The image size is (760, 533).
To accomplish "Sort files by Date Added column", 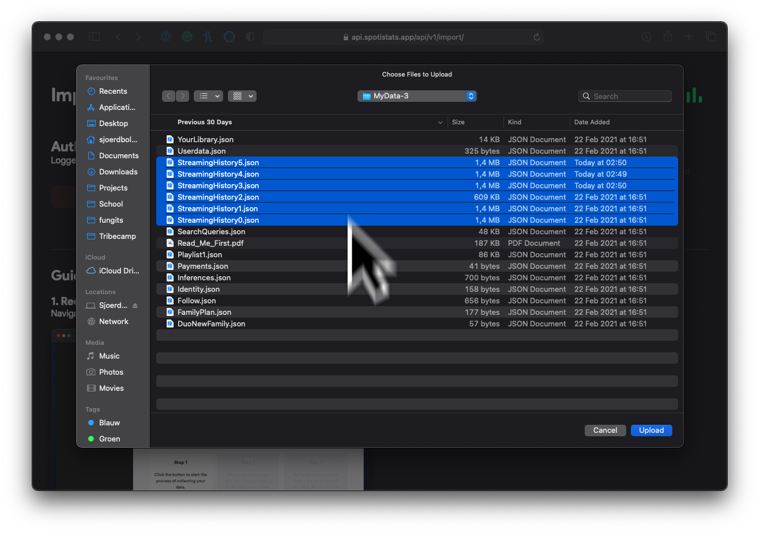I will click(x=592, y=123).
